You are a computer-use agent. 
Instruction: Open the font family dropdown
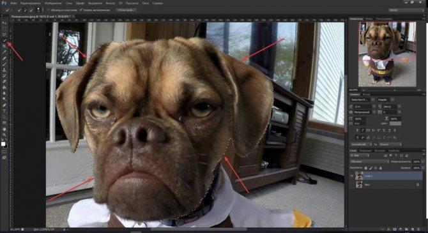[362, 100]
